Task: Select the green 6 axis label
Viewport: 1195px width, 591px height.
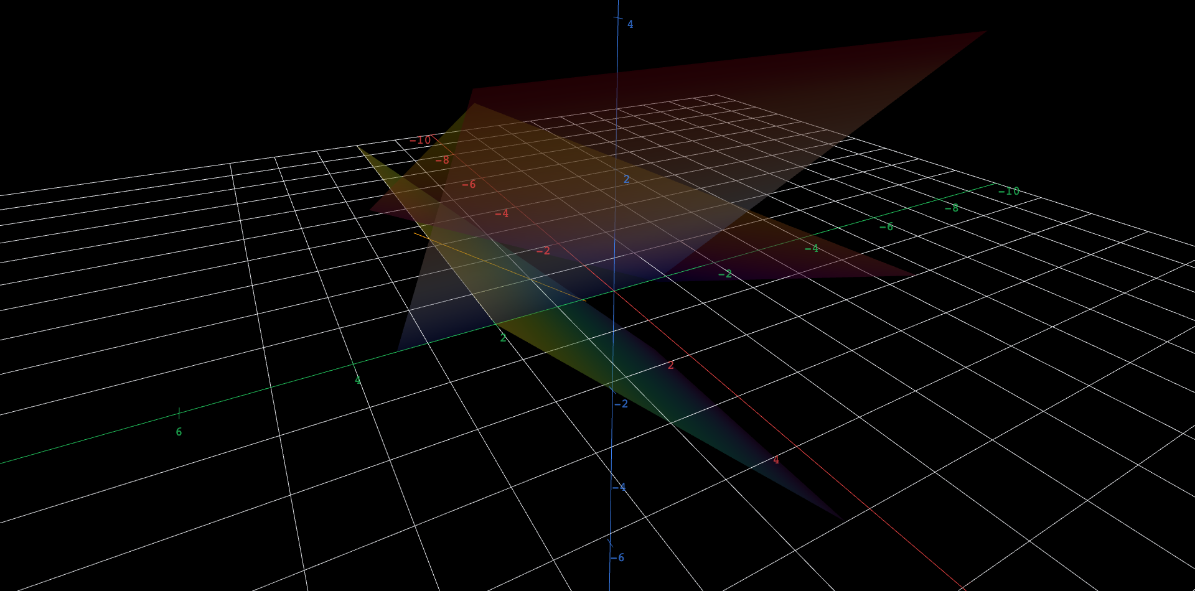Action: pos(179,432)
